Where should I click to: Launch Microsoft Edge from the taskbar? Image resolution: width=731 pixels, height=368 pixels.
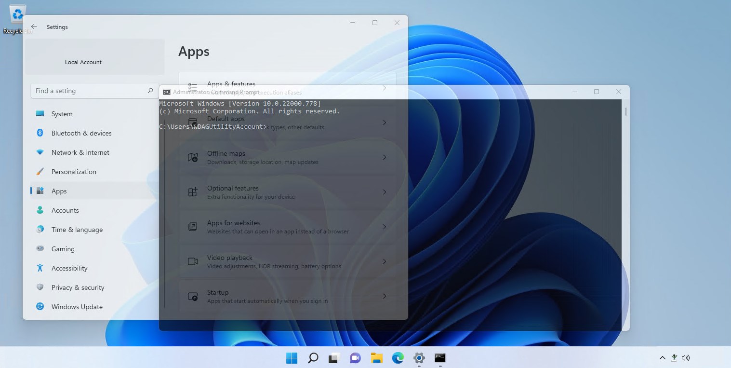coord(398,357)
